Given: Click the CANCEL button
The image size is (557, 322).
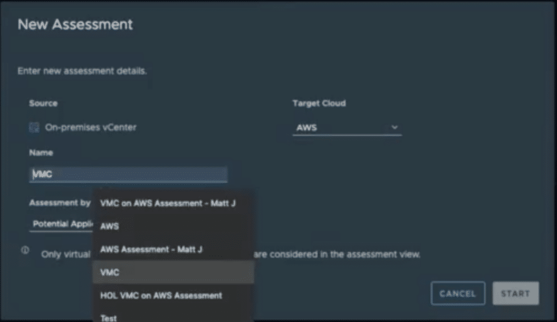Looking at the screenshot, I should click(458, 294).
